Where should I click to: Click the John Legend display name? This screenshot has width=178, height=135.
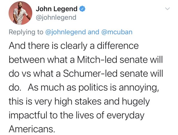57,9
